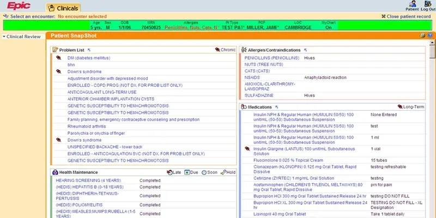Click the stethoscope icon beside Select an encounter
Viewport: 436px width, 218px height.
click(x=5, y=16)
